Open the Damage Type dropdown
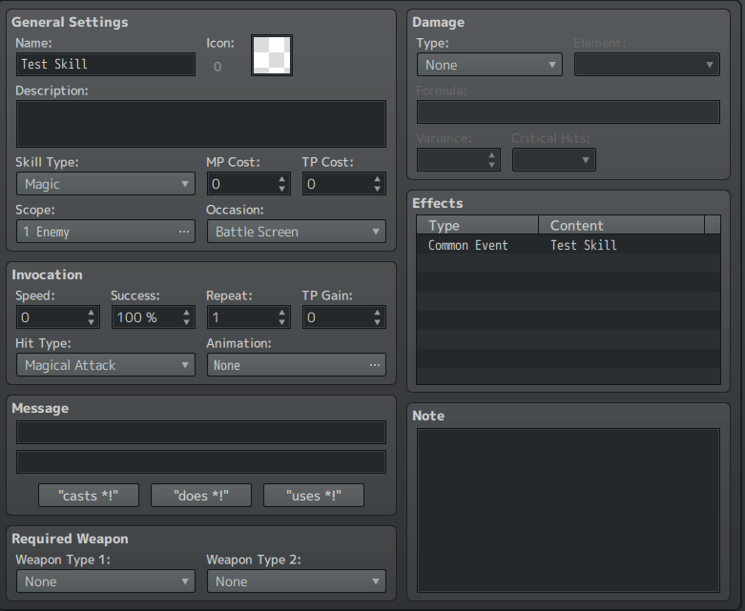Screen dimensions: 745x611 coord(488,65)
